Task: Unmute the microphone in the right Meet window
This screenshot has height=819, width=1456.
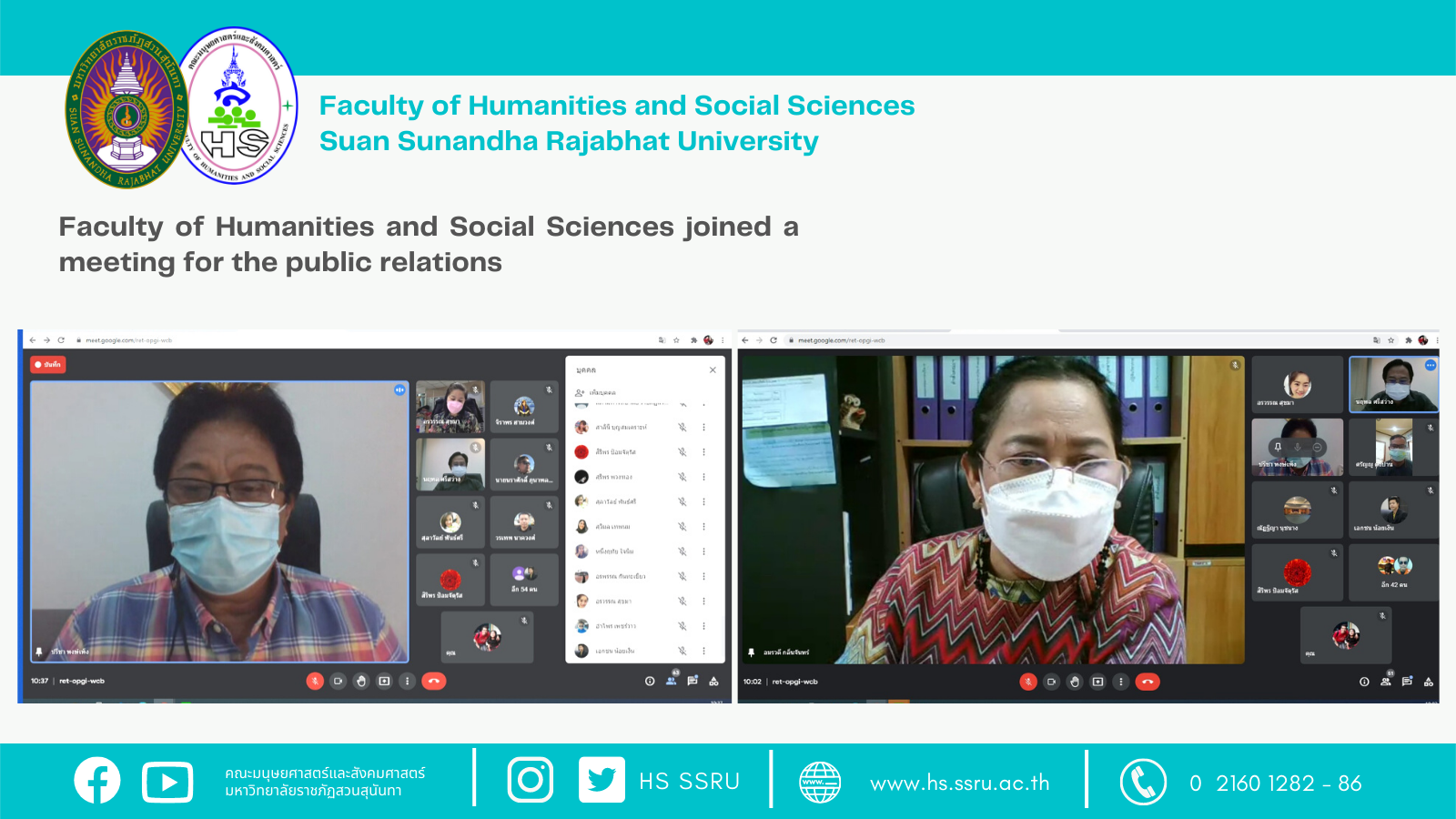Action: 1028,682
